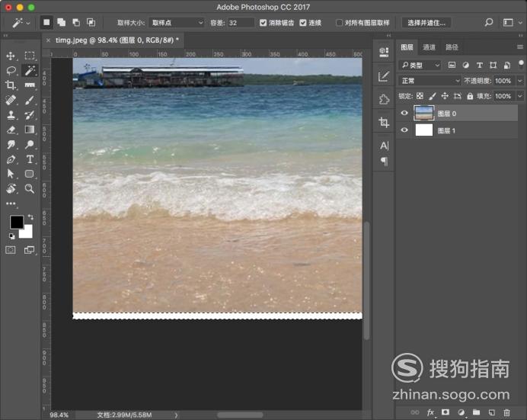Viewport: 527px width, 420px height.
Task: Click the foreground black color swatch
Action: point(17,223)
